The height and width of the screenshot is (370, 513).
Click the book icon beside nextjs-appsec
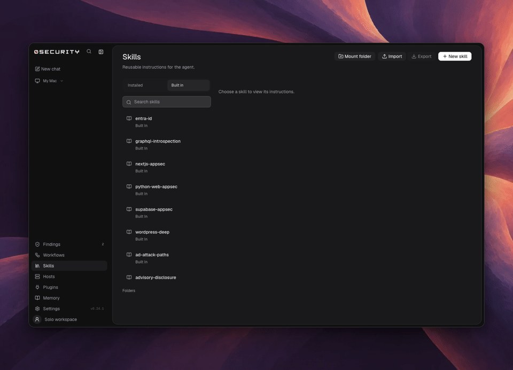(129, 164)
